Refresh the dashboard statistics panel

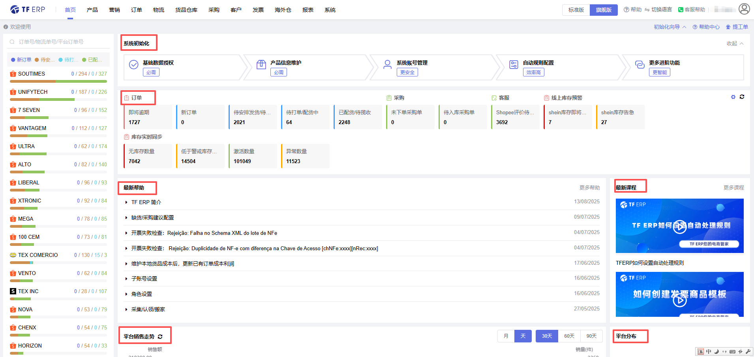point(742,97)
